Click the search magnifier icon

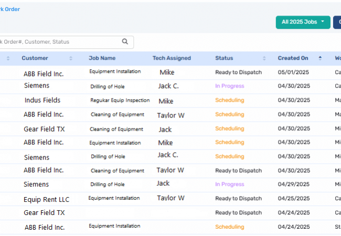coord(125,41)
